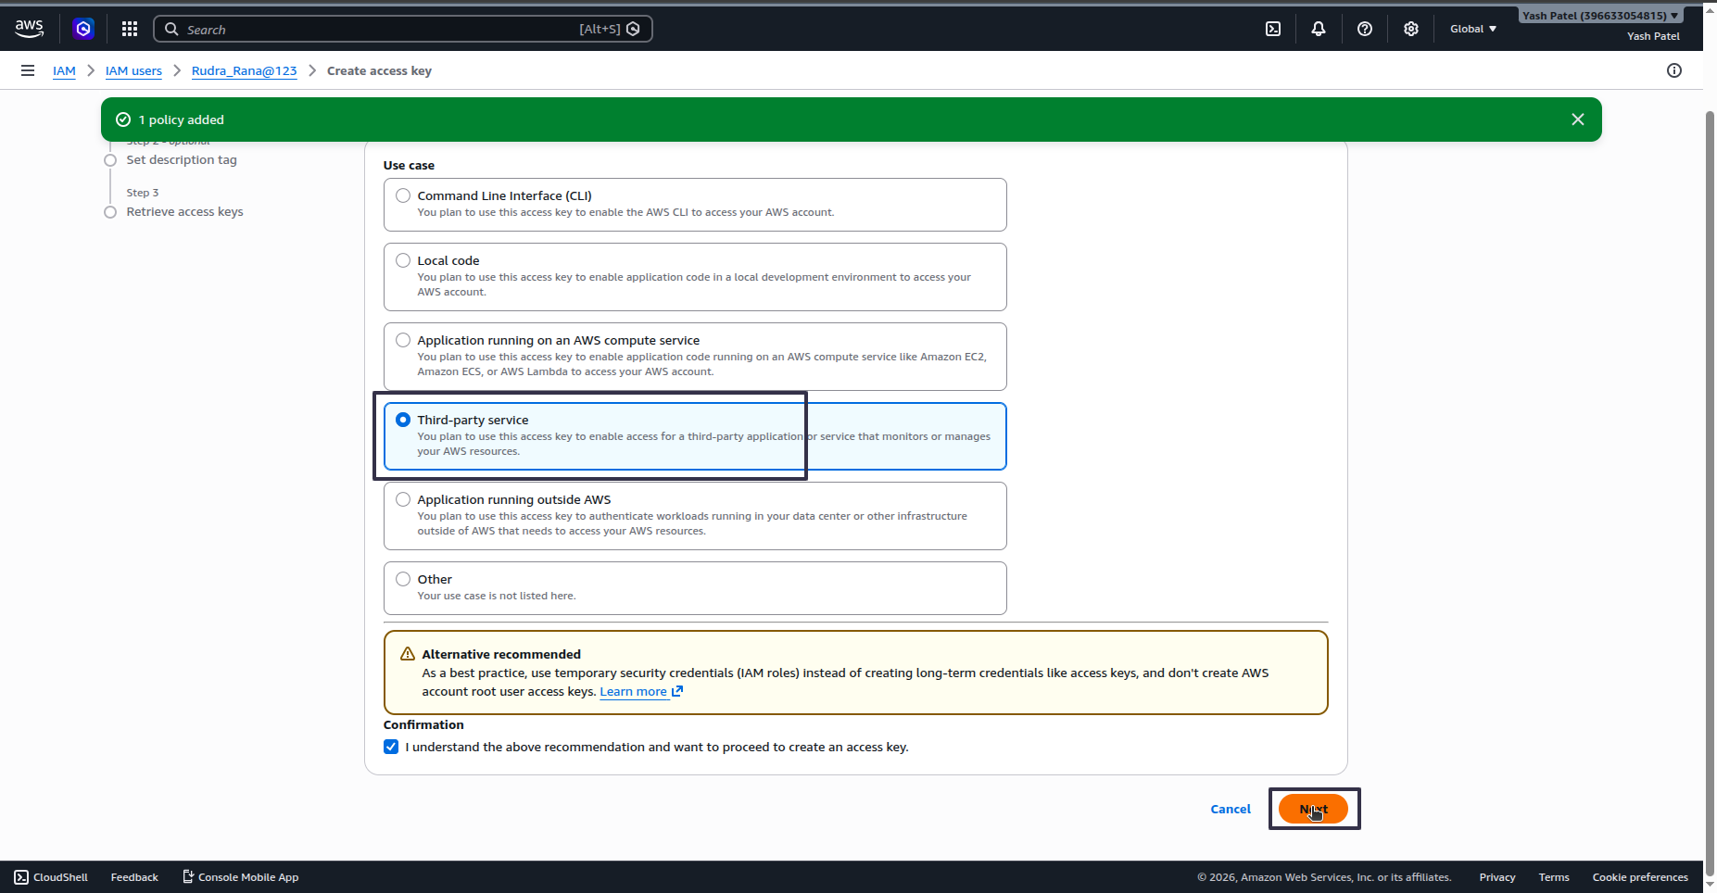Focus the top Search input field
The height and width of the screenshot is (893, 1717).
coord(403,29)
